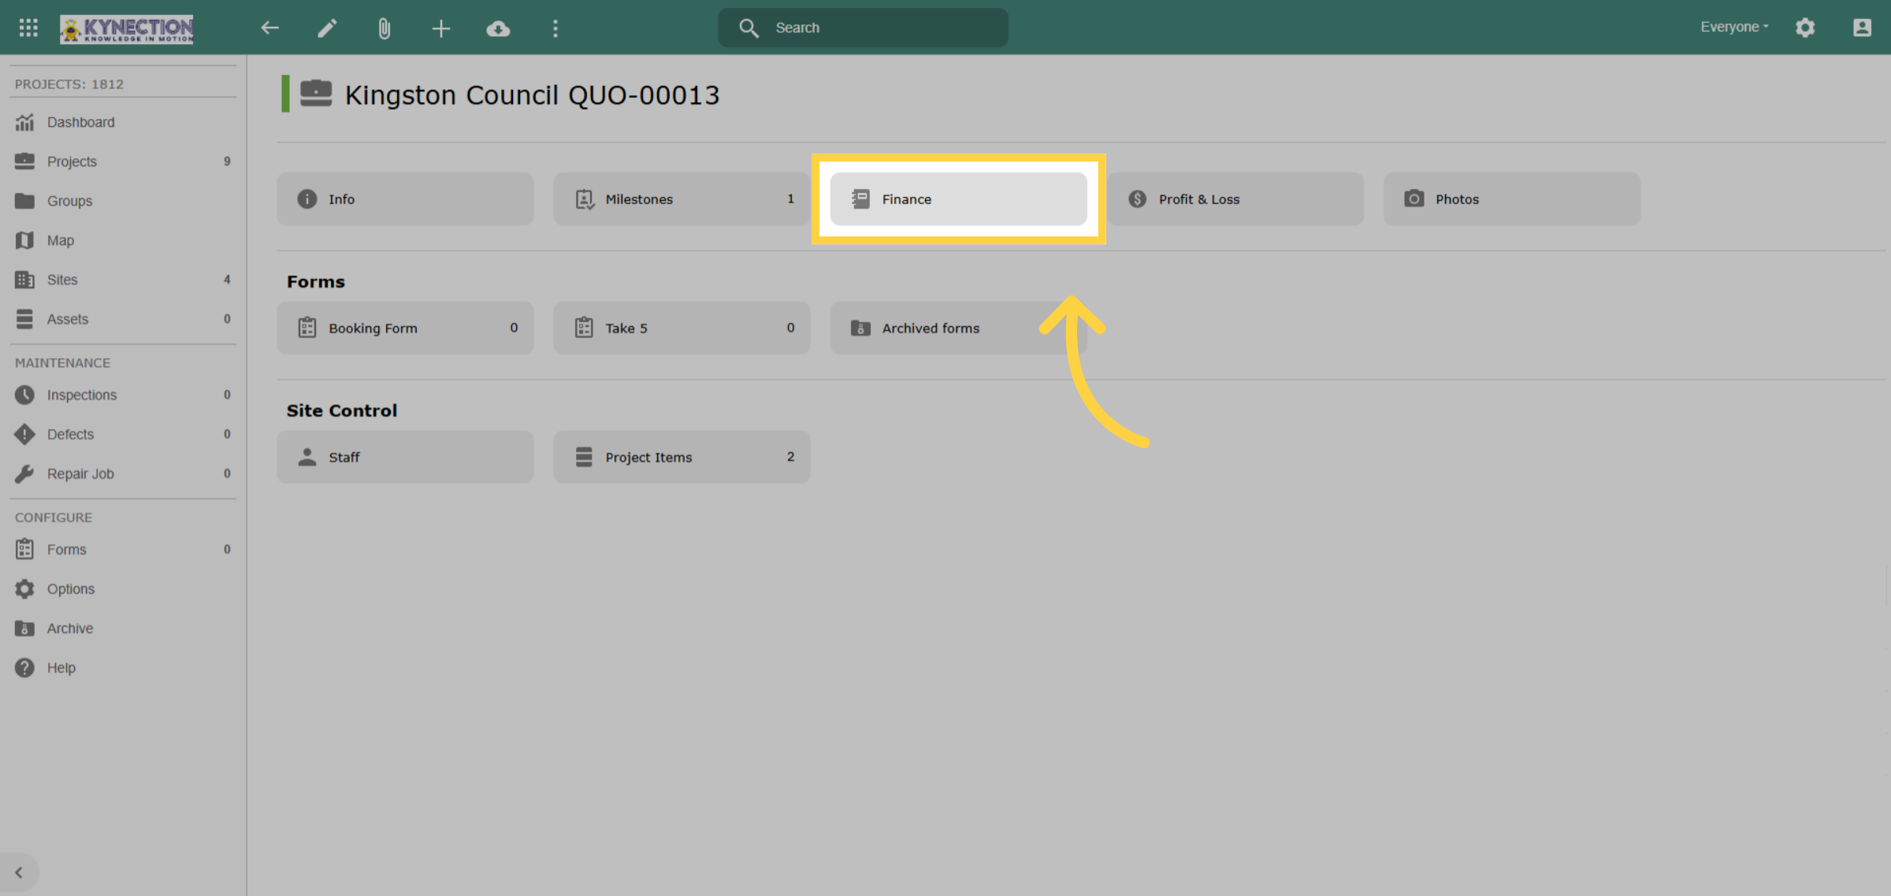Open Archived forms tile
This screenshot has height=896, width=1891.
(958, 328)
